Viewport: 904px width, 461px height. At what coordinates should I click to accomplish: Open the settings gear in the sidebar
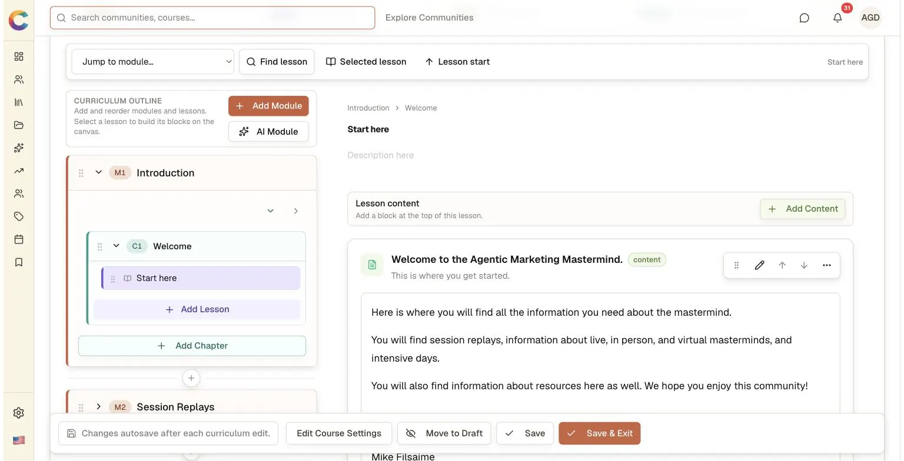[19, 413]
